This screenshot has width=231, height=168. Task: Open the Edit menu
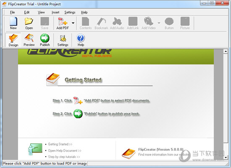click(27, 13)
